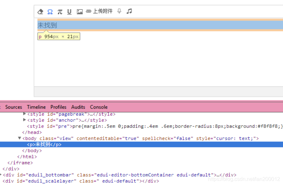Select the <p>未找到</p> element row
This screenshot has width=283, height=185.
(141, 144)
